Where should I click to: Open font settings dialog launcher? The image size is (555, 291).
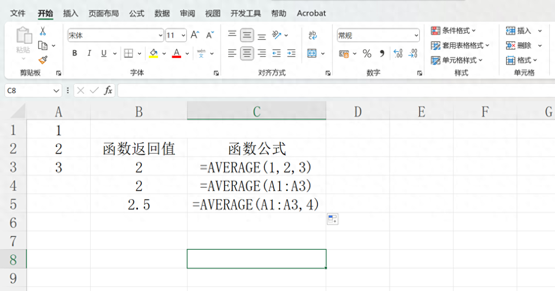click(x=216, y=73)
